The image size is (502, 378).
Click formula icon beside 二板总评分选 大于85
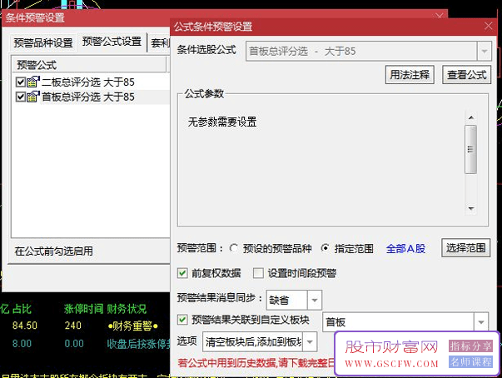[33, 82]
